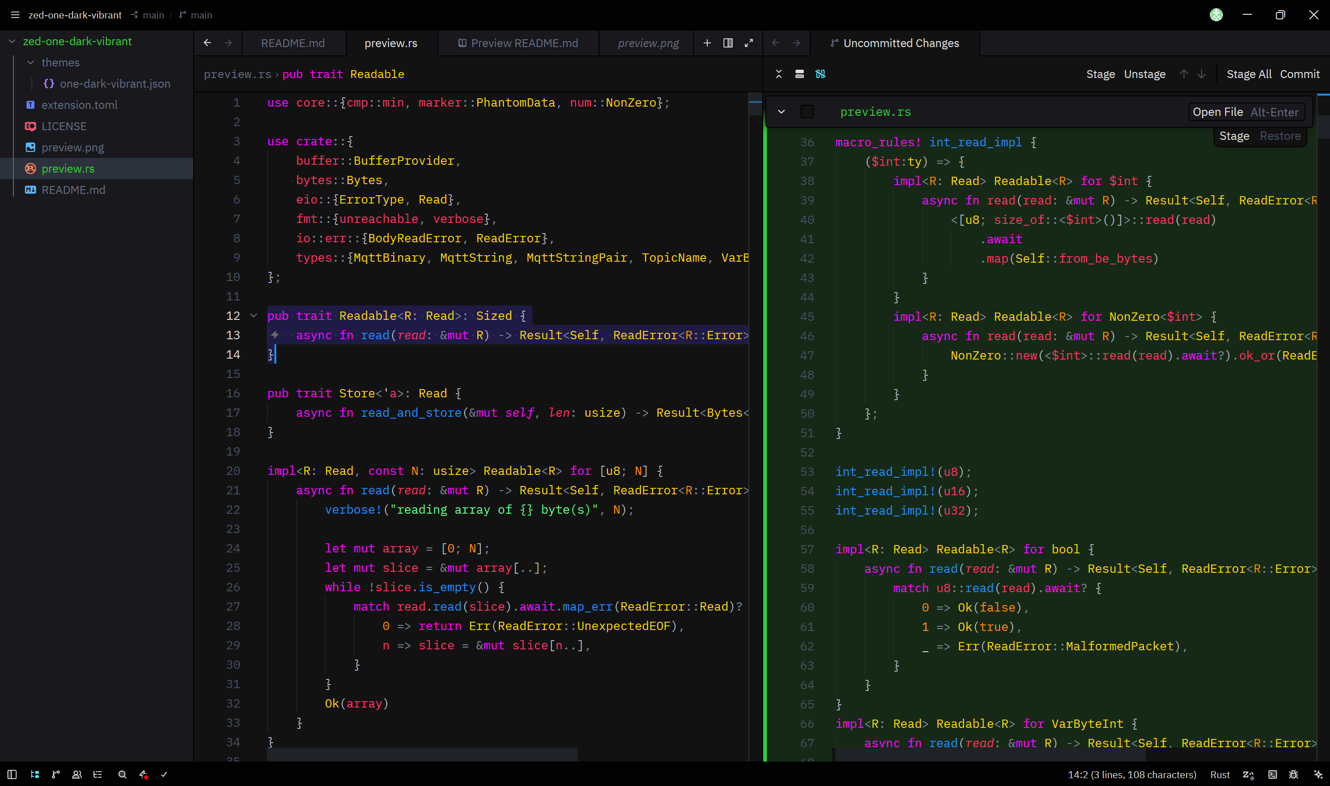Viewport: 1330px width, 786px height.
Task: Open the Project Panel icon in status bar
Action: (x=35, y=774)
